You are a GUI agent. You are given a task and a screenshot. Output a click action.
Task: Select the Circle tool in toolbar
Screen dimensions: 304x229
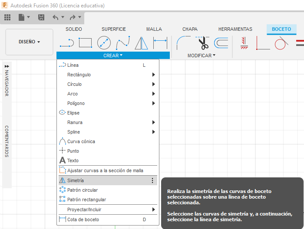tap(104, 43)
